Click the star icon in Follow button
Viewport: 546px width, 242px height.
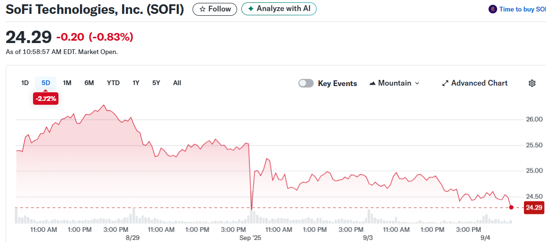[202, 9]
